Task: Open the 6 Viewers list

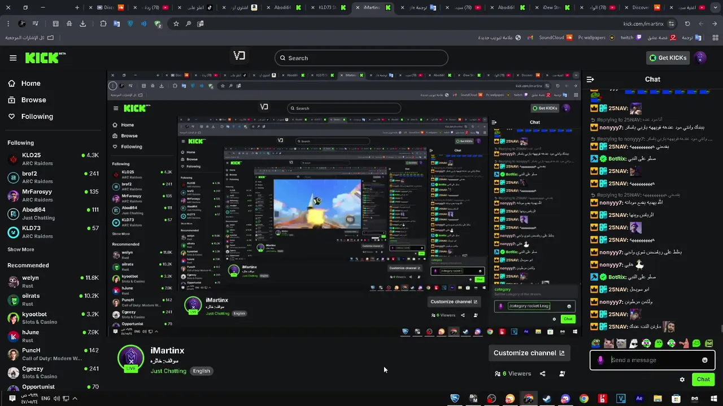Action: coord(513,373)
